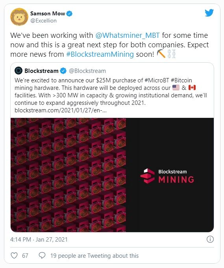Click the Twitter bird logo

209,13
